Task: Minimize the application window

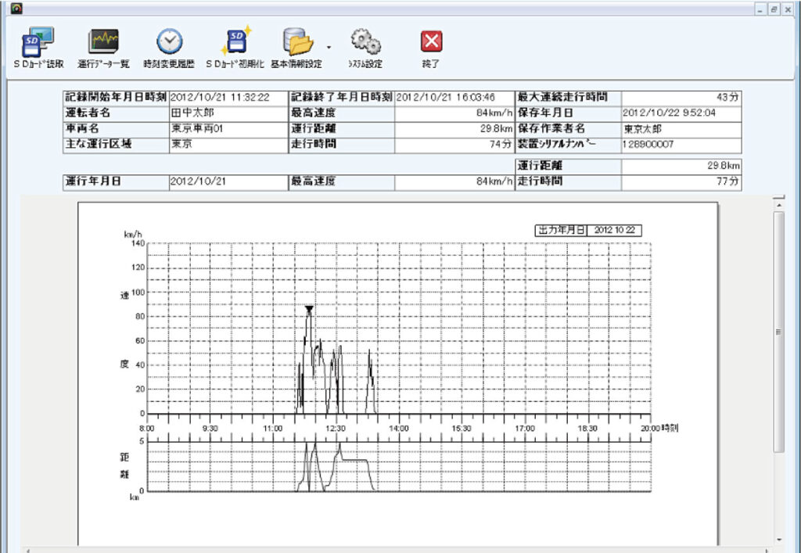Action: (x=760, y=9)
